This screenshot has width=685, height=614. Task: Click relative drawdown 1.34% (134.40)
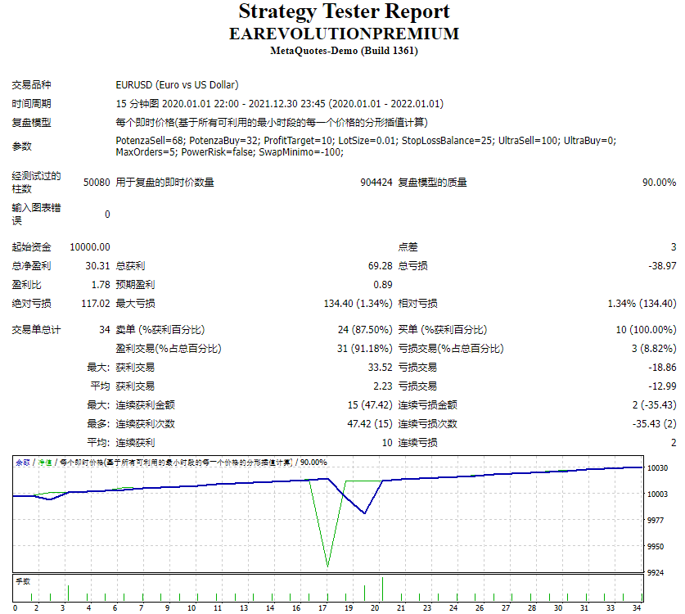(x=642, y=303)
